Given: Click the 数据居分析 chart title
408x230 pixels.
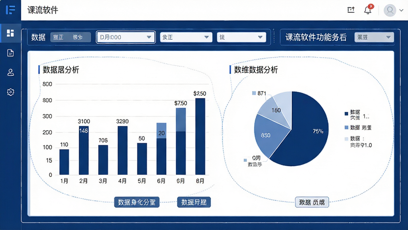Looking at the screenshot, I should [61, 70].
